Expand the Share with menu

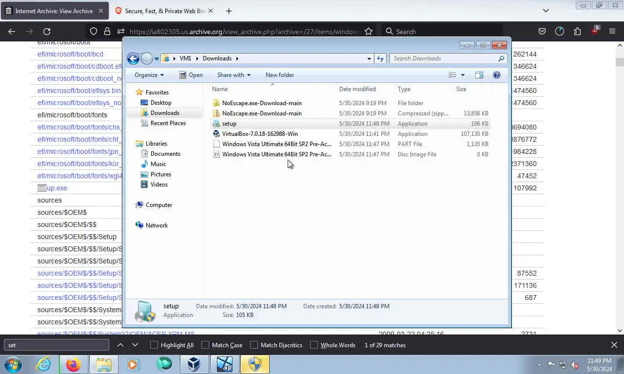[234, 75]
